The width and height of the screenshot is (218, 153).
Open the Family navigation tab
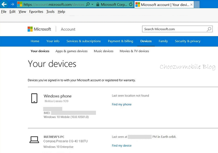(x=163, y=41)
